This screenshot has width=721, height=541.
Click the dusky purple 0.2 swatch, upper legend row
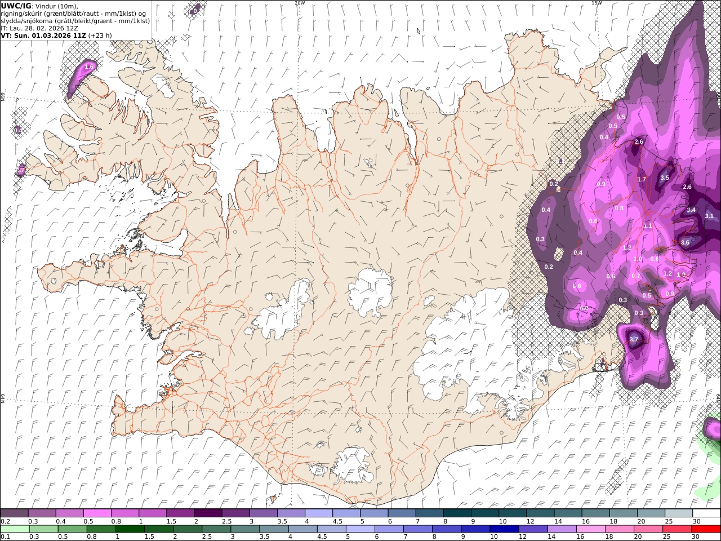coord(14,513)
